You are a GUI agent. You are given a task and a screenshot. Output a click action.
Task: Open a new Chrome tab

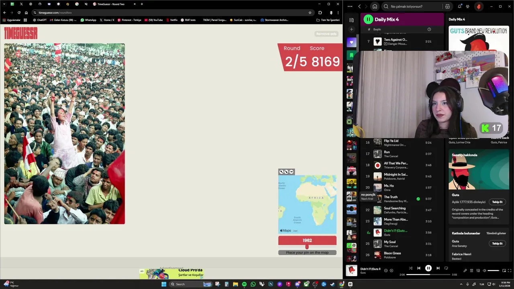point(142,4)
